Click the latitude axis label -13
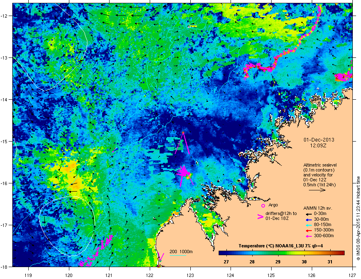361x279 pixels. 5,57
